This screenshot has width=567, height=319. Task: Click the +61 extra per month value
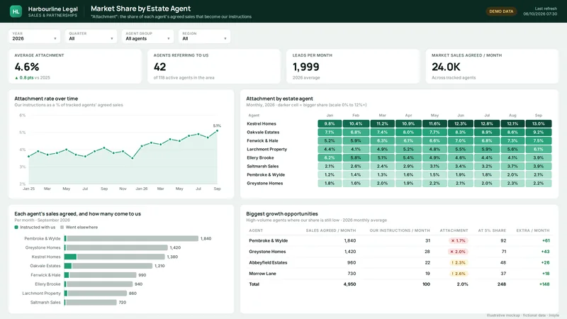click(546, 241)
